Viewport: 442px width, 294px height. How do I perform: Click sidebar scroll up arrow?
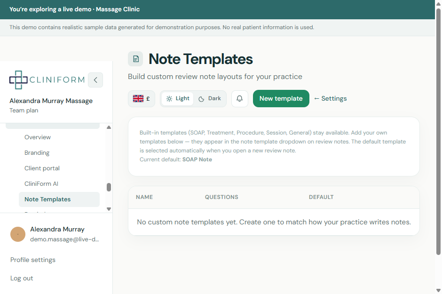(109, 127)
